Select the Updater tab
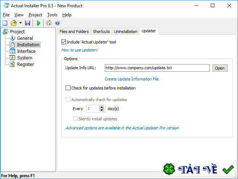The image size is (238, 179). click(149, 31)
